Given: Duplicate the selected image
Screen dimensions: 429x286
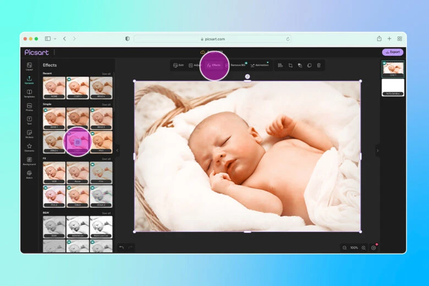Looking at the screenshot, I should coord(310,65).
